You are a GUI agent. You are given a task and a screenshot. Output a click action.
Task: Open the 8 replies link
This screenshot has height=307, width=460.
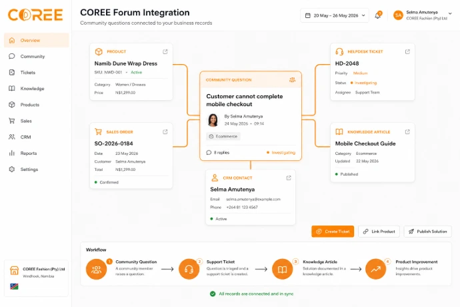218,152
